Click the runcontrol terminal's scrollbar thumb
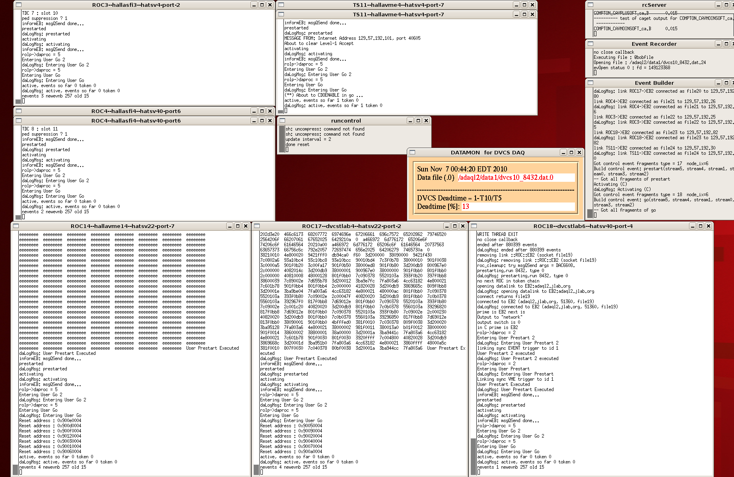The width and height of the screenshot is (734, 477). (282, 139)
